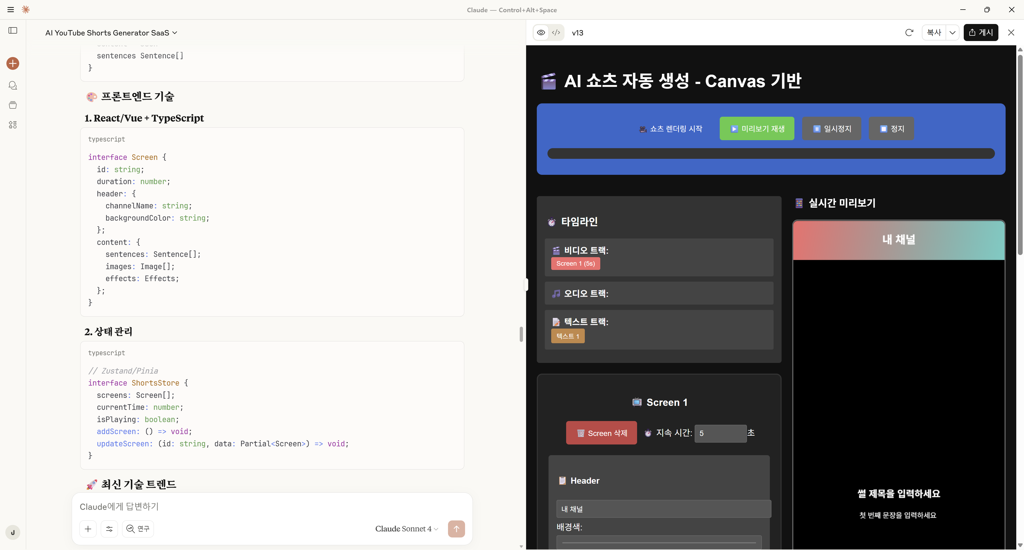Expand the dropdown arrow next to 복사
Viewport: 1024px width, 550px height.
(952, 33)
